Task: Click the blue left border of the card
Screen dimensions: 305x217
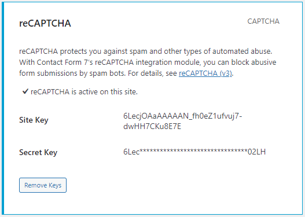Action: pos(3,109)
